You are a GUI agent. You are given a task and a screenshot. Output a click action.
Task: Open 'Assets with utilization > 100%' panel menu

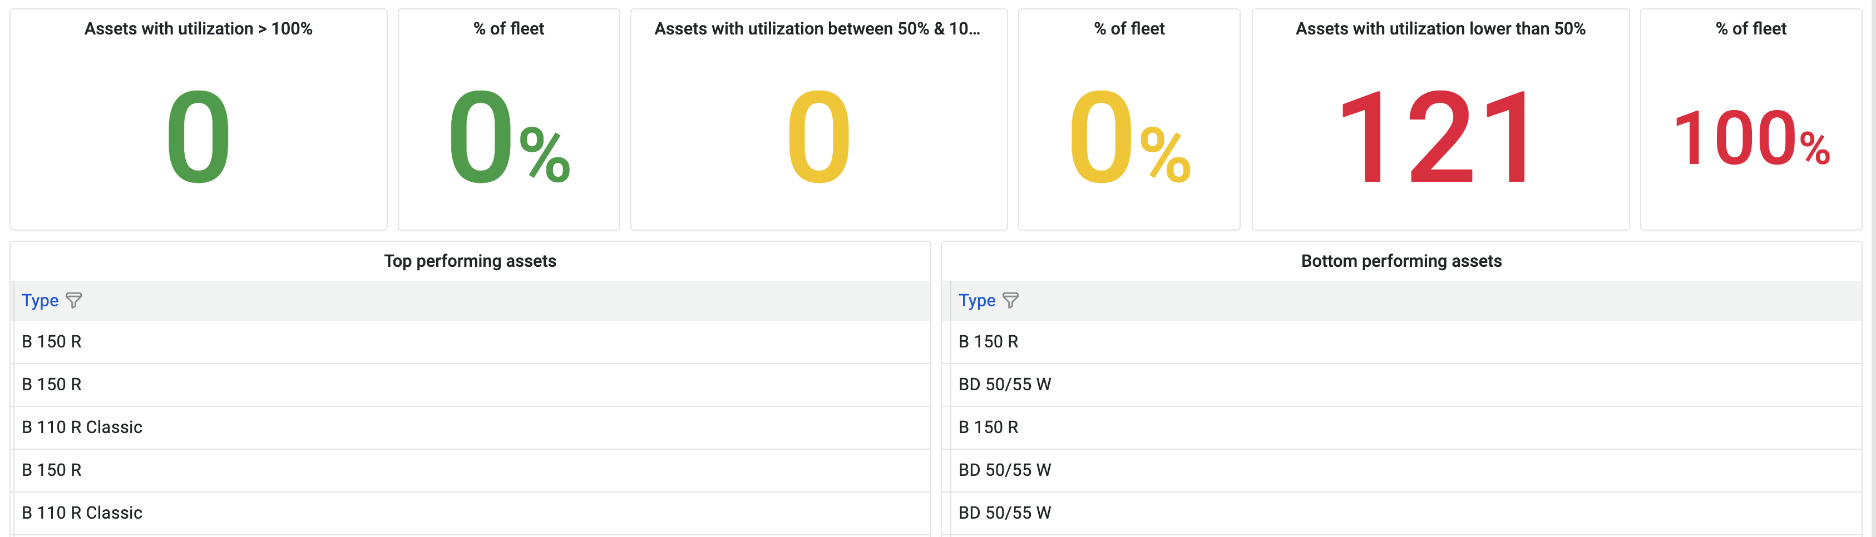point(198,29)
